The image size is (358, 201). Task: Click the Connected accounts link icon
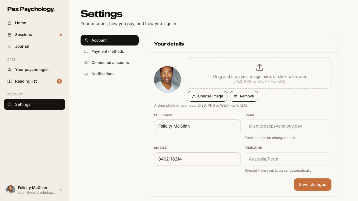pyautogui.click(x=86, y=63)
